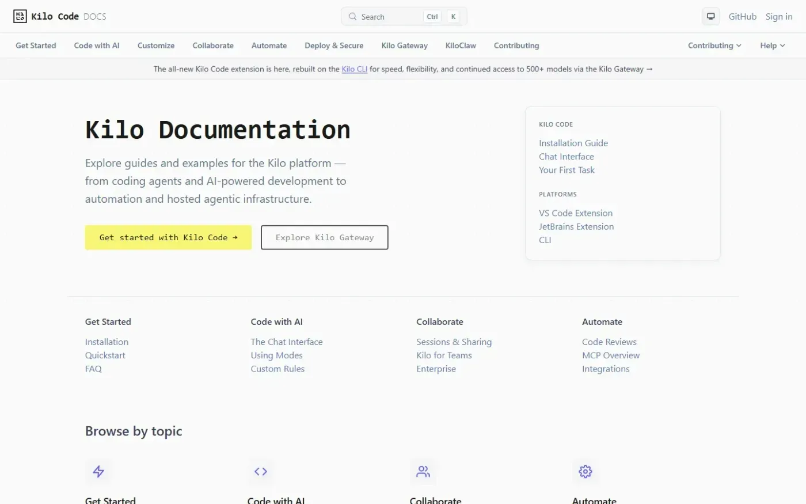Image resolution: width=806 pixels, height=504 pixels.
Task: Open MCP Overview link
Action: pos(611,355)
